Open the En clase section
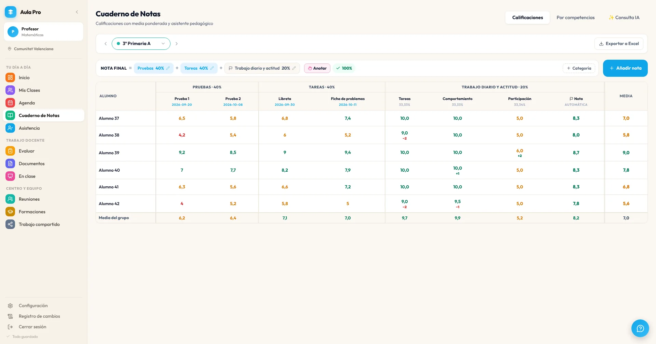 point(43,176)
